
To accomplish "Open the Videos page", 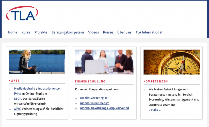I will pyautogui.click(x=94, y=32).
